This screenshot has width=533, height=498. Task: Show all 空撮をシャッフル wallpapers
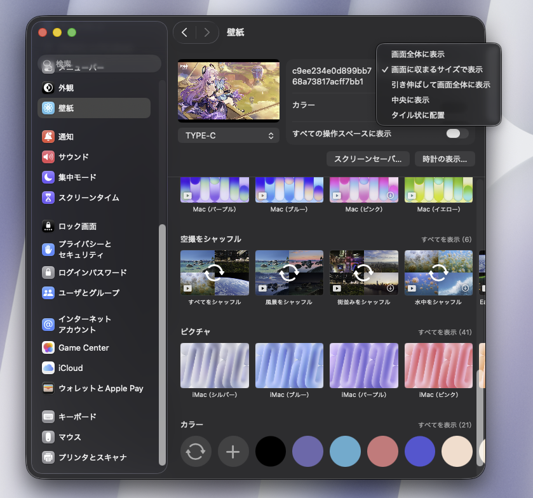(x=446, y=239)
